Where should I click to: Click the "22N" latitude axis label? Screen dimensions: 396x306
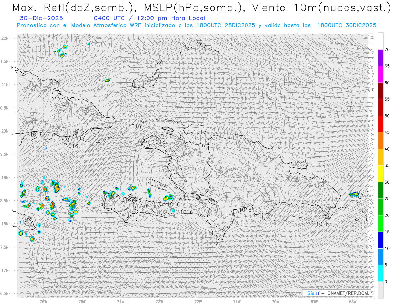(5, 38)
